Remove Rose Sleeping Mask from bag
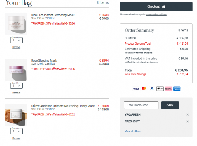 [16, 93]
